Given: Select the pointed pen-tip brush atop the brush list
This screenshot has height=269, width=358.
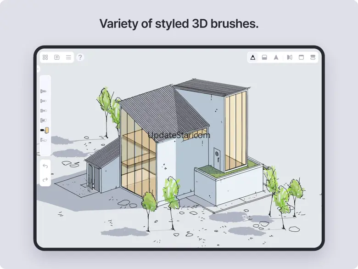Looking at the screenshot, I should (x=44, y=91).
